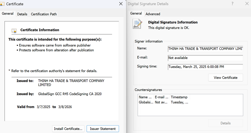Image resolution: width=251 pixels, height=133 pixels.
Task: Switch to the Advanced tab
Action: pyautogui.click(x=153, y=14)
